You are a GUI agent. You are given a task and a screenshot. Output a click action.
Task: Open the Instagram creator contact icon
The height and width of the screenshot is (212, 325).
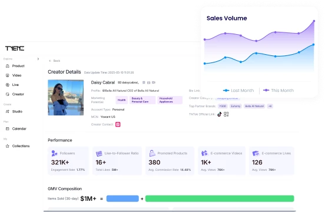click(x=118, y=124)
